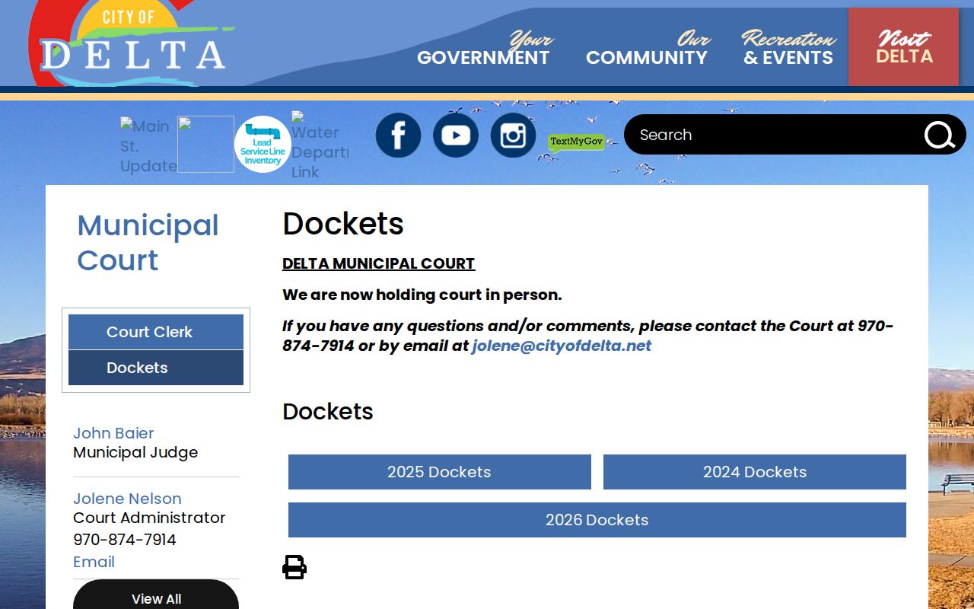This screenshot has width=974, height=609.
Task: Open the Main St. Update image link
Action: click(x=148, y=145)
